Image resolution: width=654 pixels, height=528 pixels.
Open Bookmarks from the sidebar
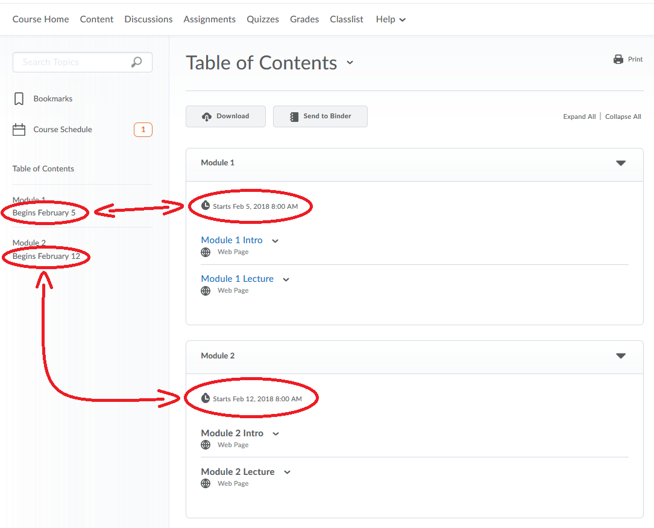52,99
